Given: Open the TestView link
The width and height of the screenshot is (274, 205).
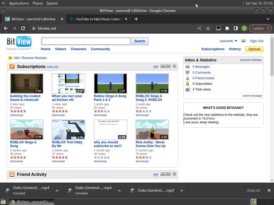Looking at the screenshot, I should click(x=208, y=119).
